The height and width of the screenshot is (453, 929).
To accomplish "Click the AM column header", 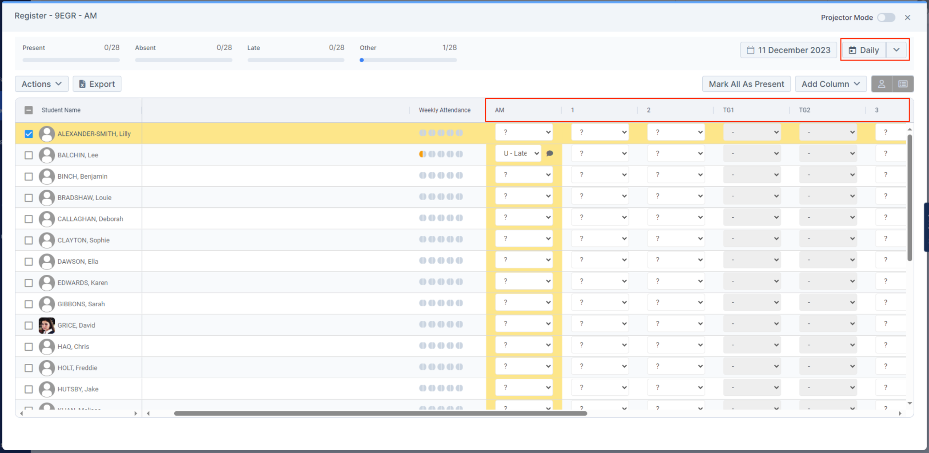I will click(x=499, y=110).
